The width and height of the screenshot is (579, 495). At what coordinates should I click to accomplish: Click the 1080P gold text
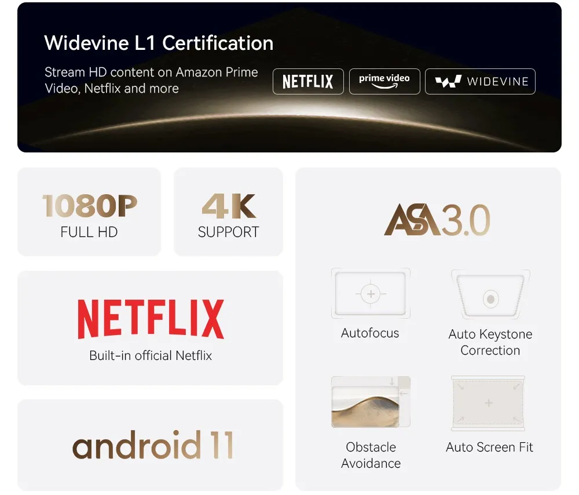[x=90, y=206]
